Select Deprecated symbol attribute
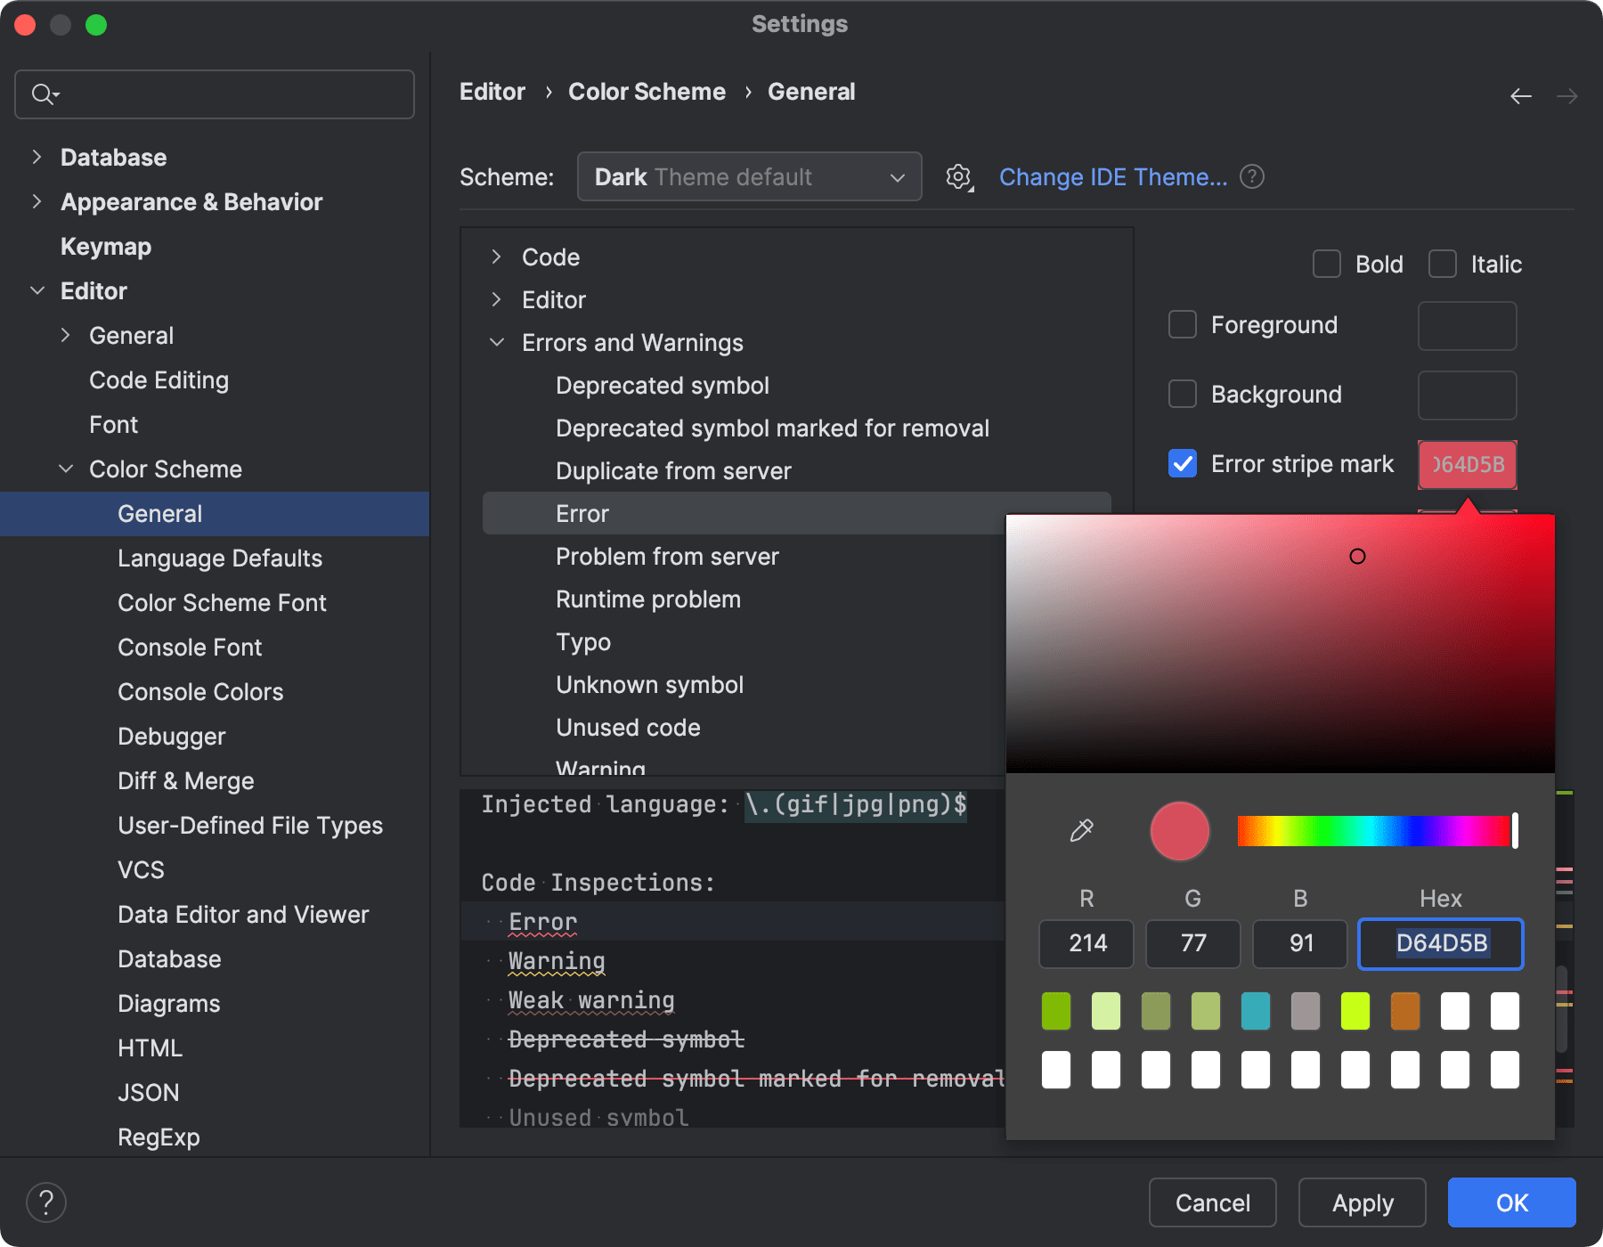Viewport: 1603px width, 1247px height. pos(663,386)
